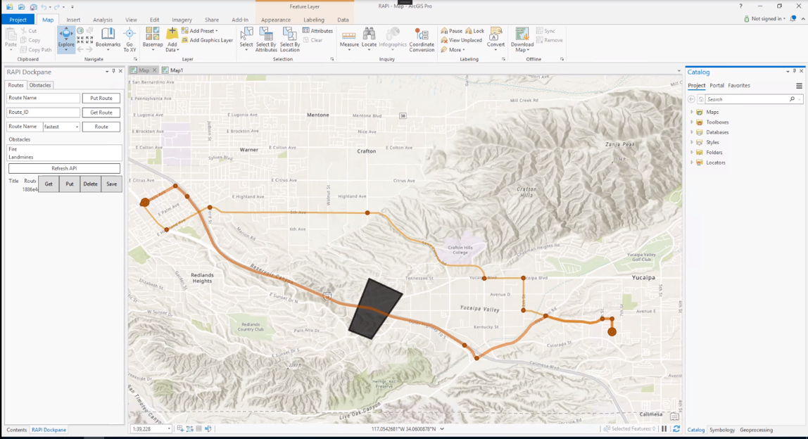The image size is (808, 439).
Task: Switch to the Map1 view tab
Action: 173,70
